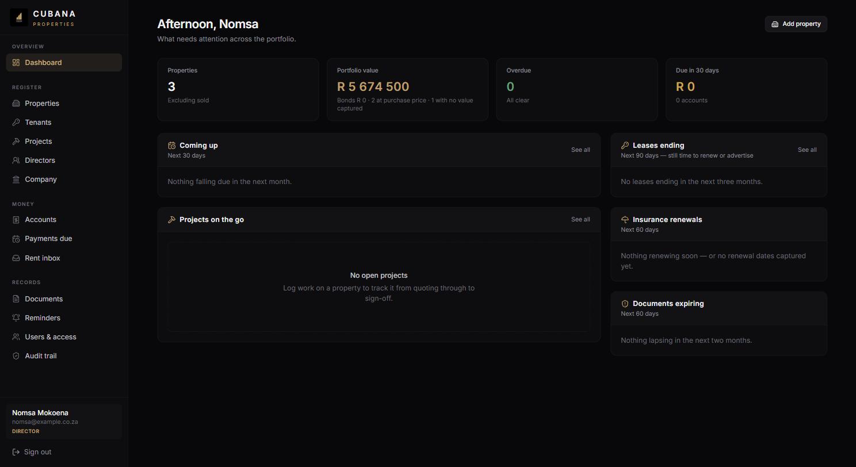The height and width of the screenshot is (467, 856).
Task: Click the Due in 30 days card
Action: pyautogui.click(x=747, y=89)
